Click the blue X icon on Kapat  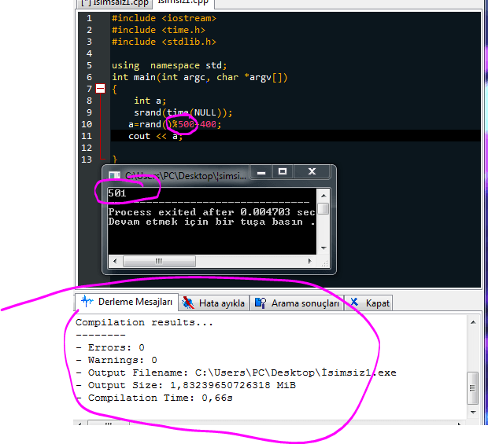[354, 302]
